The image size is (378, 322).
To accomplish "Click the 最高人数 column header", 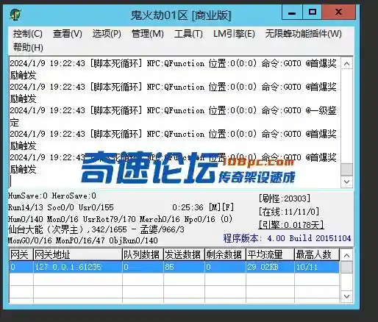I will [317, 255].
